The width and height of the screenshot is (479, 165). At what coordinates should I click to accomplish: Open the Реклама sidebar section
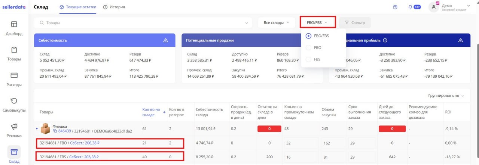click(14, 130)
